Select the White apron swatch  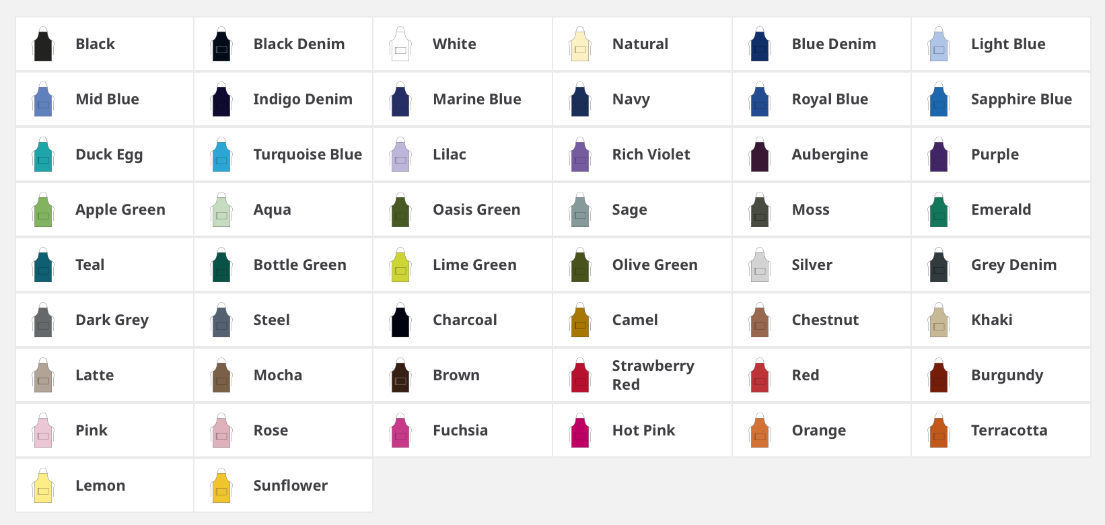point(400,44)
